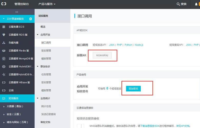200x128 pixels.
Task: Click the search magnifier icon
Action: pos(178,4)
